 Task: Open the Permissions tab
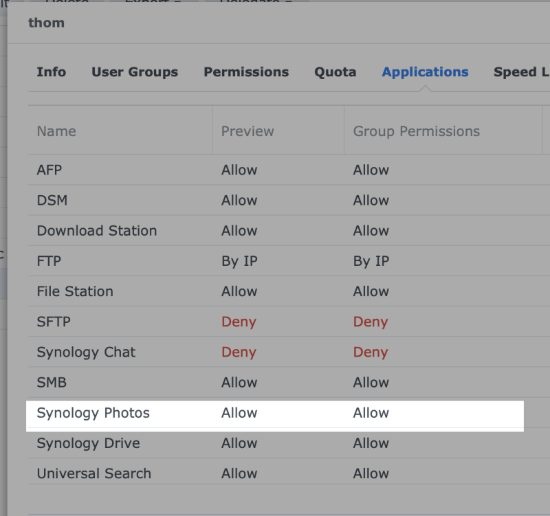[x=246, y=72]
